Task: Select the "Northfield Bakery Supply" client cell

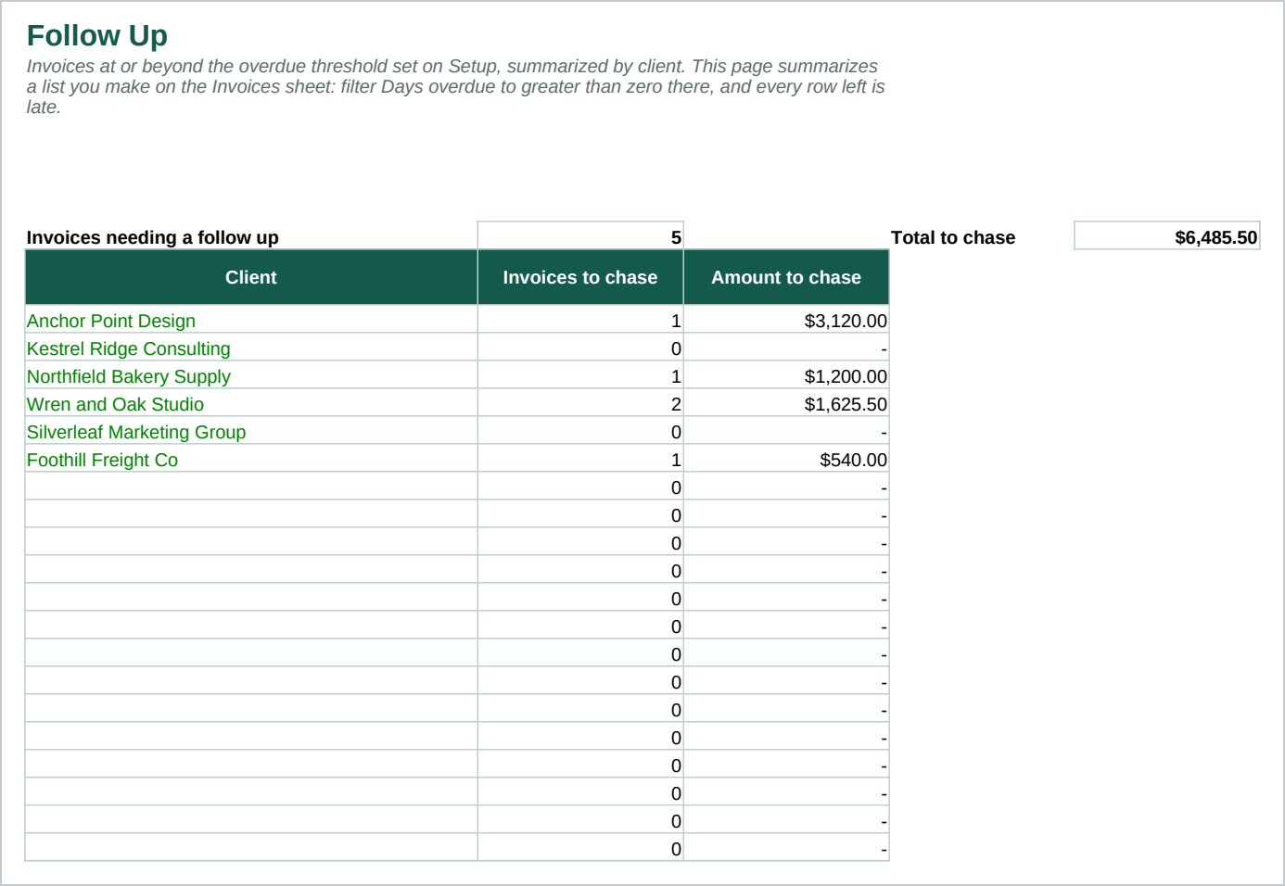Action: [251, 375]
